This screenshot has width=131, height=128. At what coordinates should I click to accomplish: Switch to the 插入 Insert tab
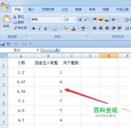[31, 9]
